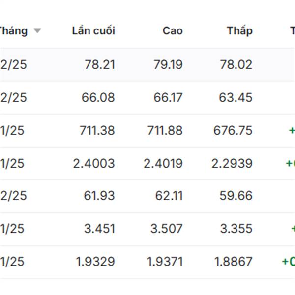
Task: Select the last price 1.9329
Action: click(95, 262)
